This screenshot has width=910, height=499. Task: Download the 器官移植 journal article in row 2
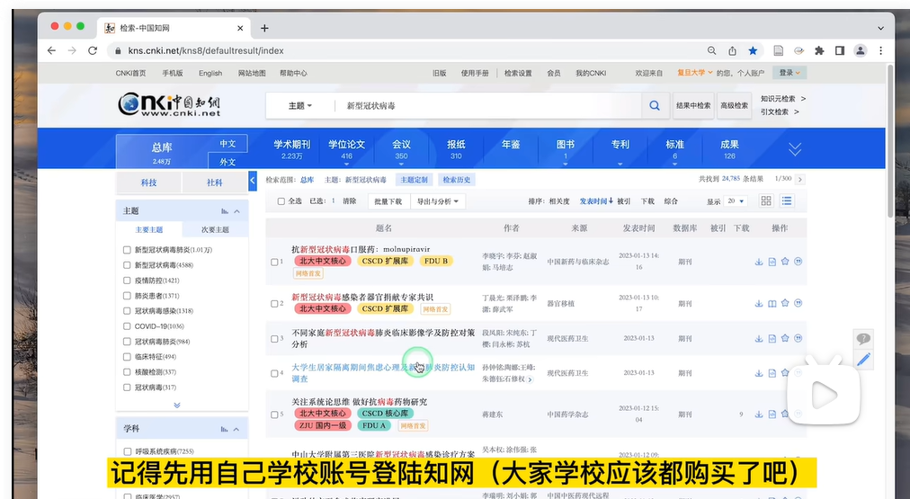click(759, 304)
